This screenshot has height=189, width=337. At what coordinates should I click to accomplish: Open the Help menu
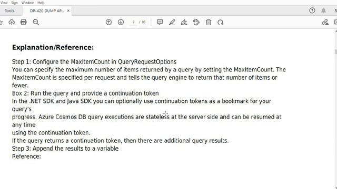tap(41, 3)
